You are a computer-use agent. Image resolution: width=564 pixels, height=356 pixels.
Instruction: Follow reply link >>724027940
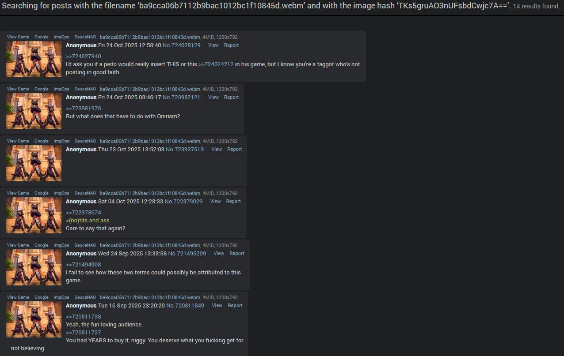(84, 56)
